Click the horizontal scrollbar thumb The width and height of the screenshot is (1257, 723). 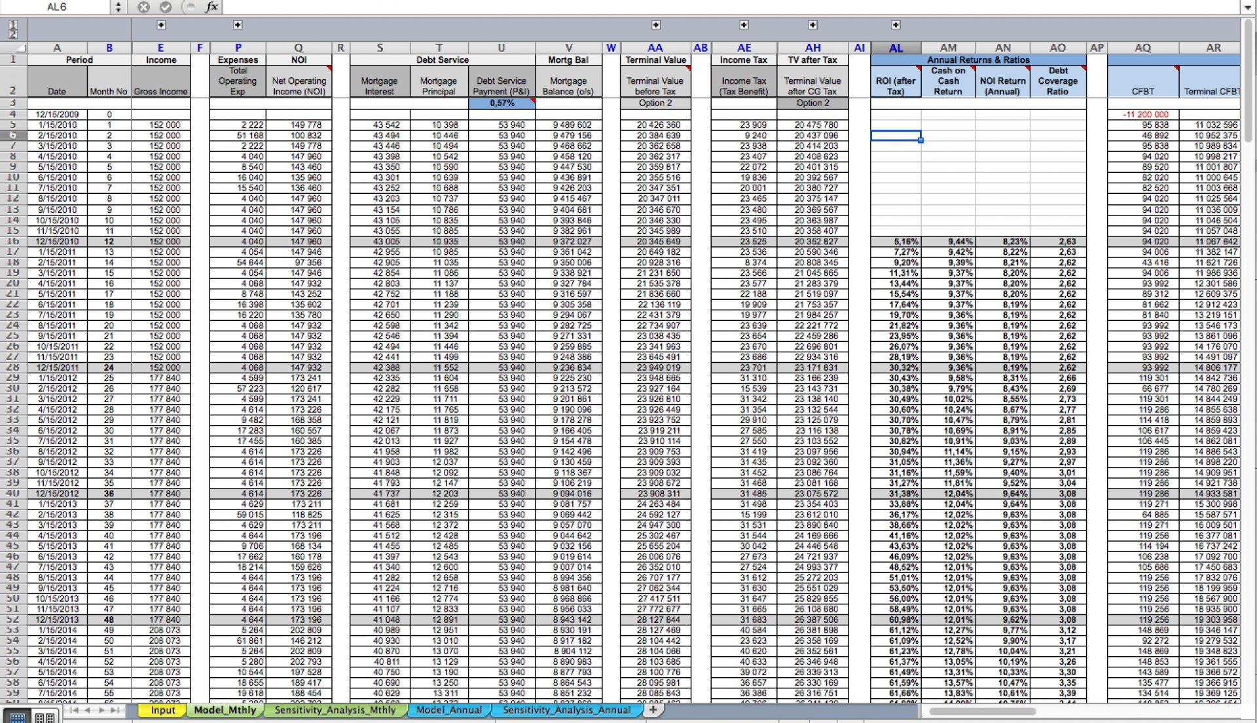(982, 711)
